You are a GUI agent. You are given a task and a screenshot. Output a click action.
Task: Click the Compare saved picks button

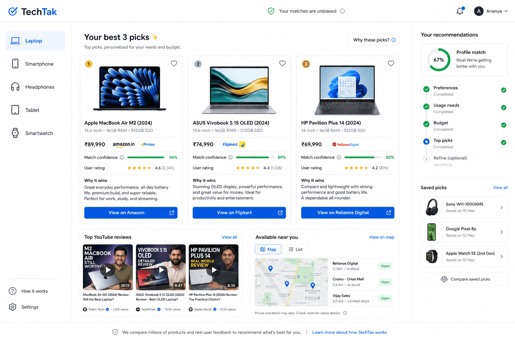tap(464, 279)
